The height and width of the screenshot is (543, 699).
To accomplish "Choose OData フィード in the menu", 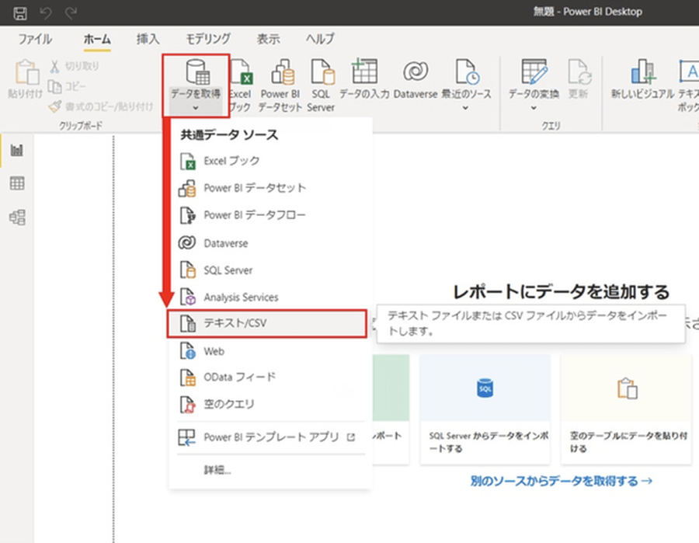I will click(x=239, y=377).
